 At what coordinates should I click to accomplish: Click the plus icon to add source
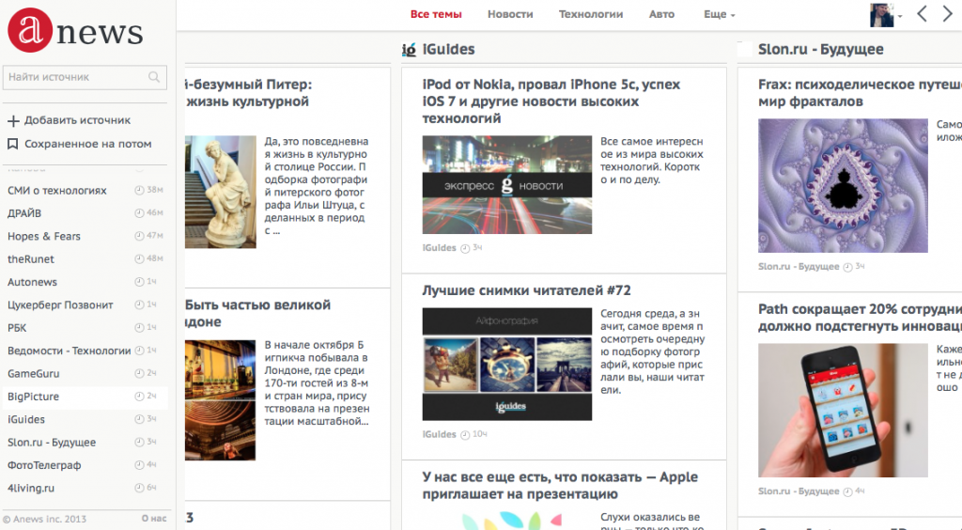[13, 121]
